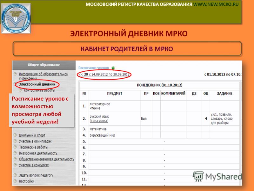254x191 pixels.
Task: Click the у.61, правило, словарь homework cell
Action: 225,118
